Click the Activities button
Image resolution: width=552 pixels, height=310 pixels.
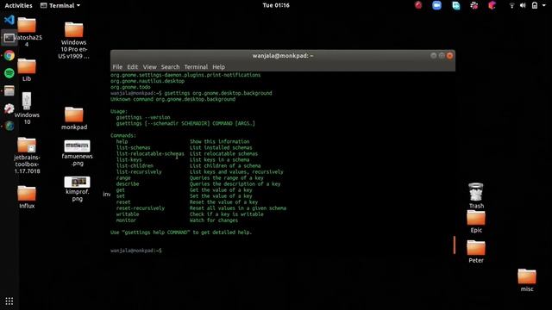point(18,6)
